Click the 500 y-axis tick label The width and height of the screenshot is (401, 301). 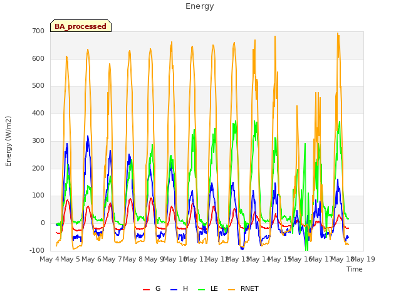pyautogui.click(x=38, y=86)
